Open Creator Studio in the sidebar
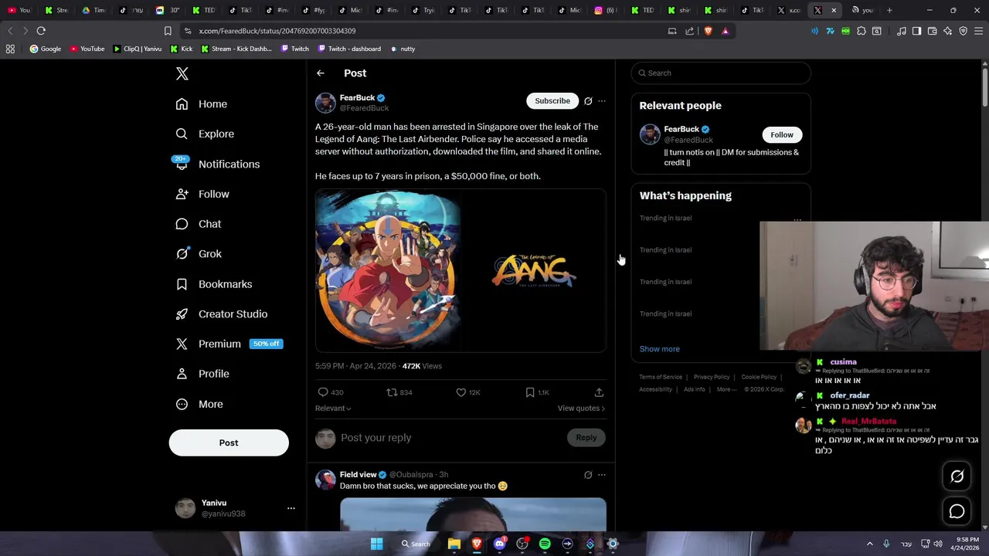989x556 pixels. (x=222, y=314)
